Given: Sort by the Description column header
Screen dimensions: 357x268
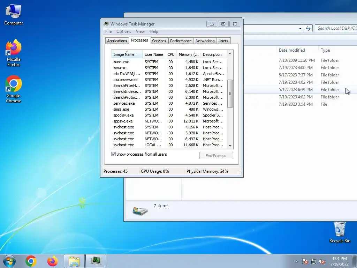Looking at the screenshot, I should (x=214, y=54).
